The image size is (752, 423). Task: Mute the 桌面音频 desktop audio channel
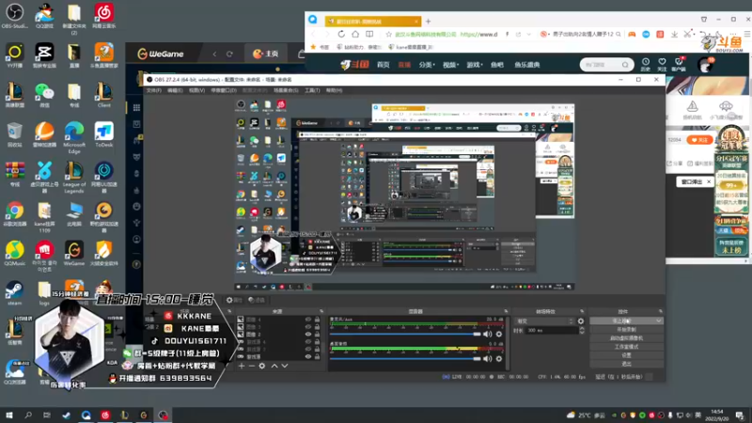tap(487, 359)
